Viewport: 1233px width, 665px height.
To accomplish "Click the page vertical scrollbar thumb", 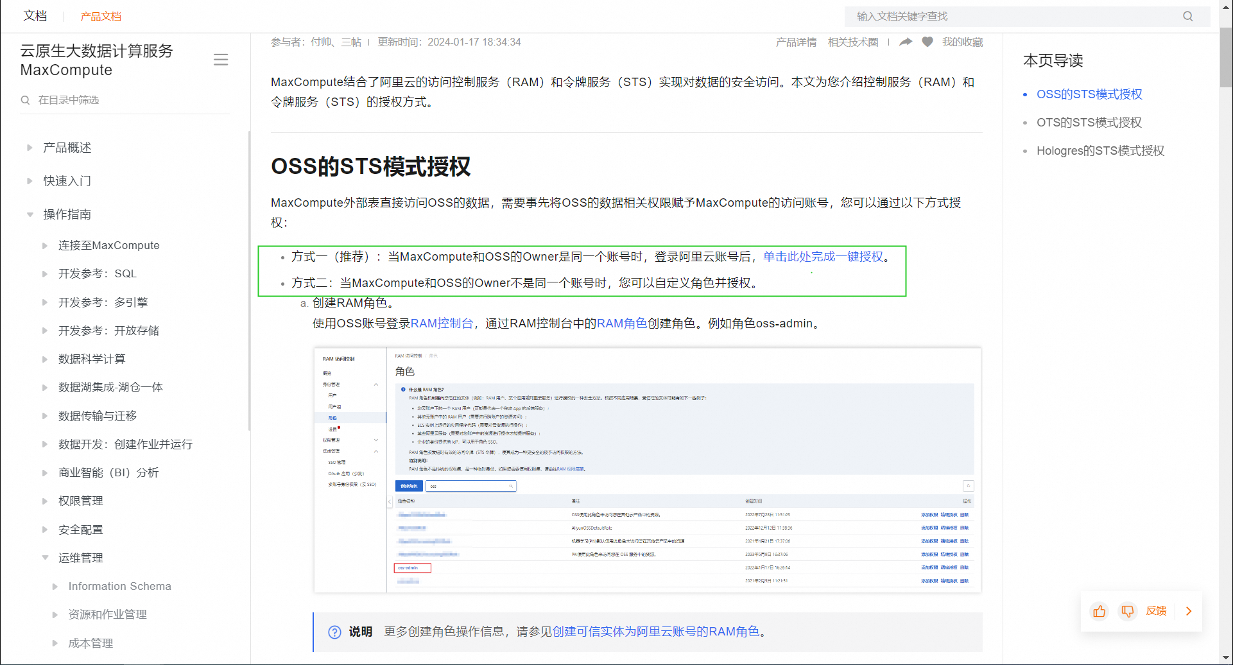I will point(1226,58).
